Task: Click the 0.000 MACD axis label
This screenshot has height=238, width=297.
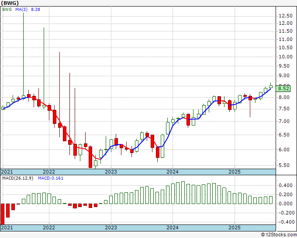Action: [x=286, y=204]
